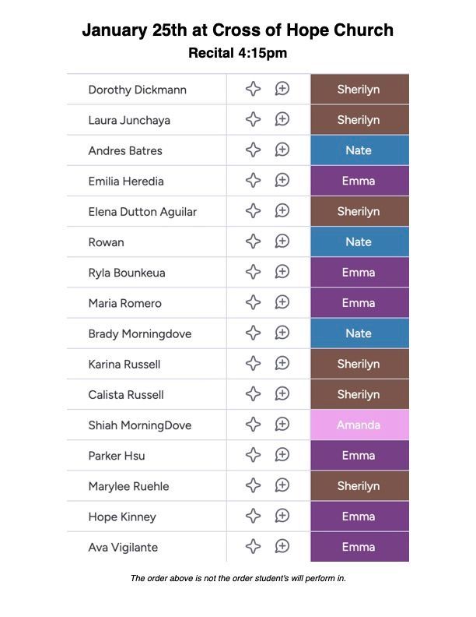Click Sherilyn label for Dorothy Dickmann

coord(359,89)
